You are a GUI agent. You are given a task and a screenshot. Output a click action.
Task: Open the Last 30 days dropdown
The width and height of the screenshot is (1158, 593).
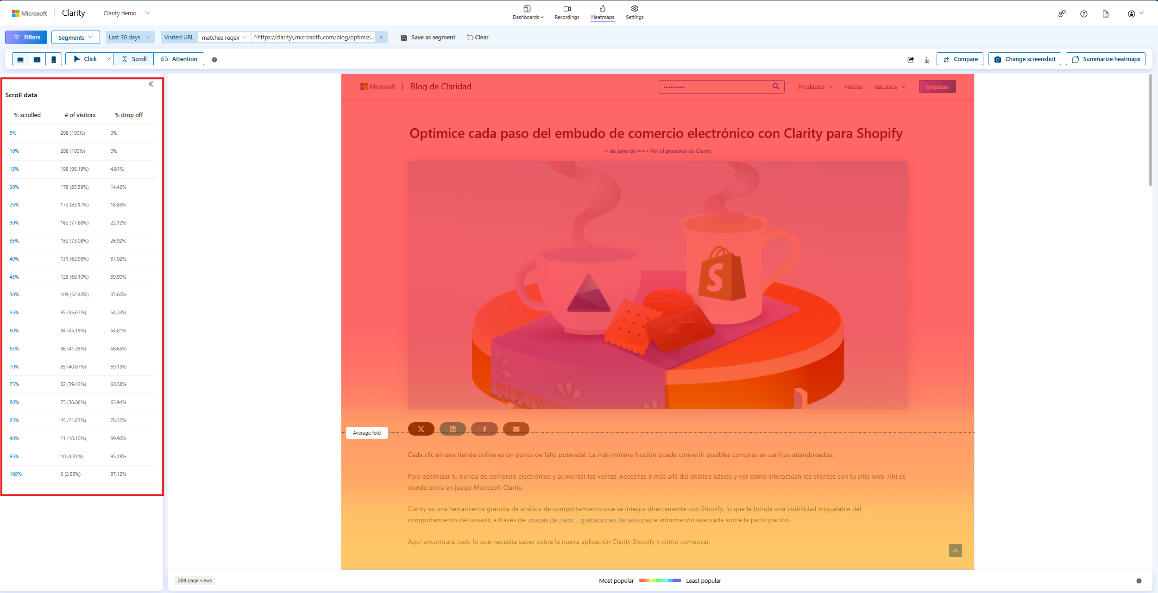(x=129, y=37)
